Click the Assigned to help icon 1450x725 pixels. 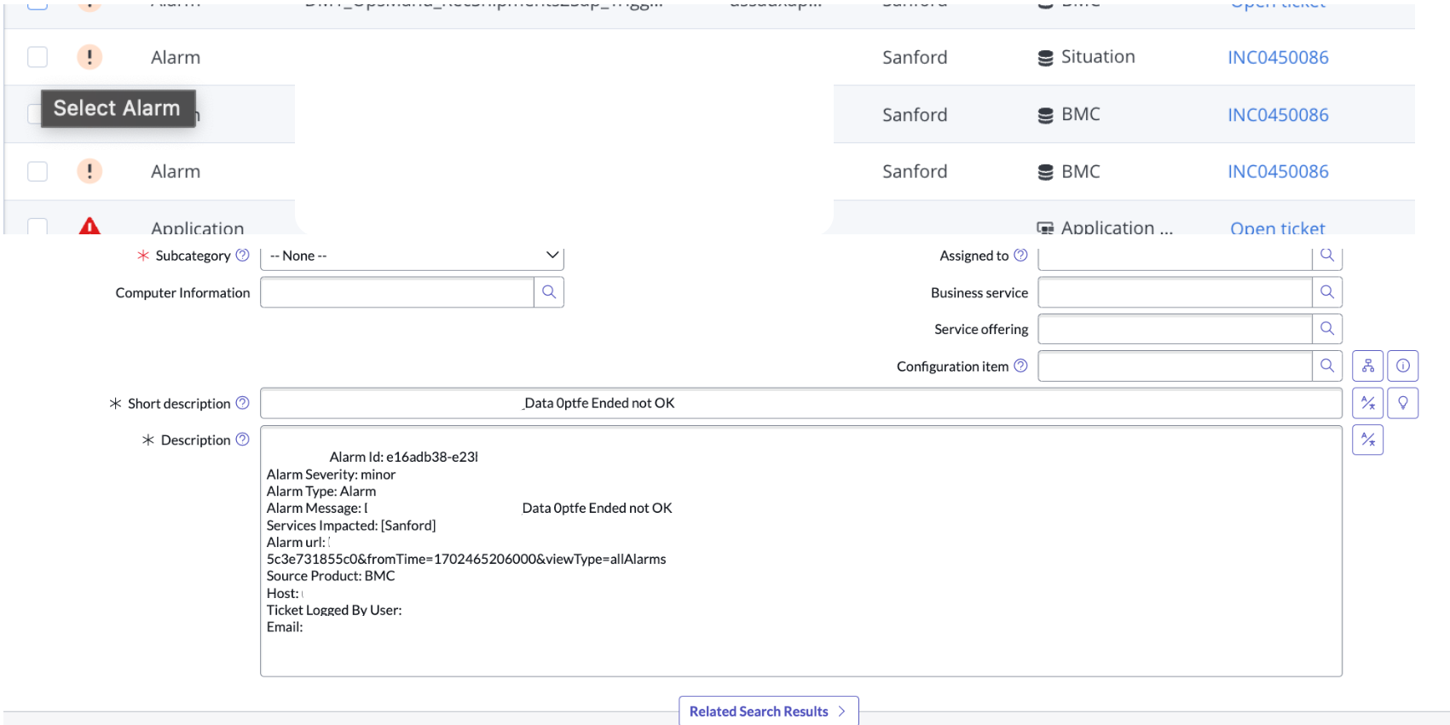click(x=1020, y=255)
